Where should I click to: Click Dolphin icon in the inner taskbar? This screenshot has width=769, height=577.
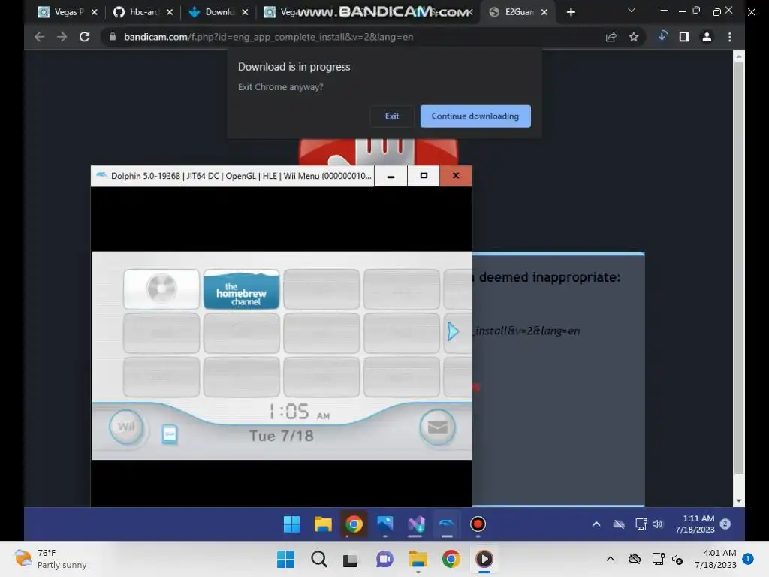446,524
